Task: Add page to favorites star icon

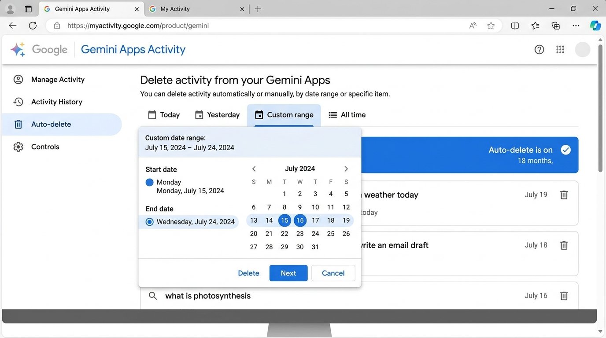Action: pyautogui.click(x=491, y=26)
